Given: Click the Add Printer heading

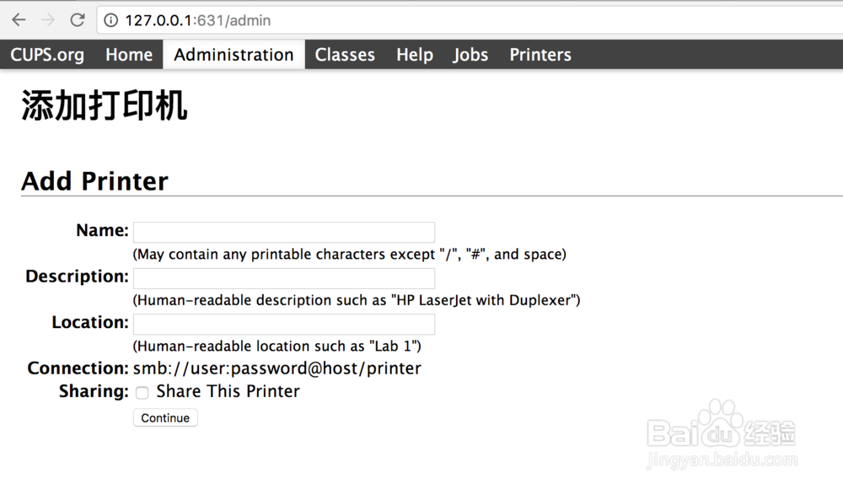Looking at the screenshot, I should click(x=94, y=181).
